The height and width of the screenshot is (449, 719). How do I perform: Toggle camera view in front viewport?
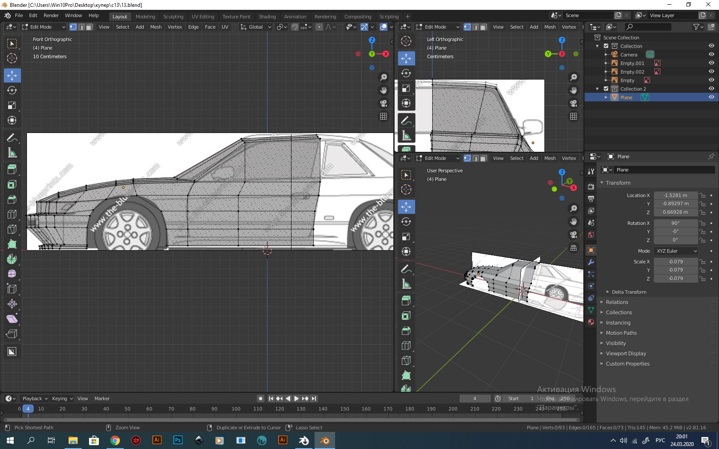[383, 103]
